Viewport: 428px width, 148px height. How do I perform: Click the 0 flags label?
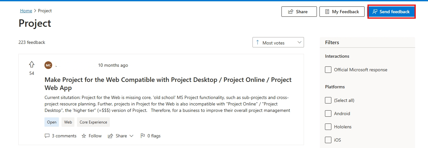pyautogui.click(x=154, y=136)
